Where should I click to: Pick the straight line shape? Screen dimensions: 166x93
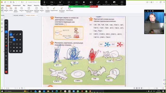pyautogui.click(x=11, y=44)
